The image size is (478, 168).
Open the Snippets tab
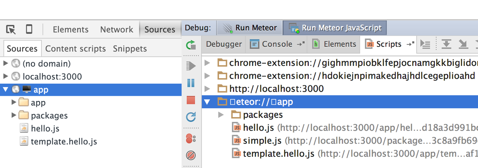click(x=130, y=49)
